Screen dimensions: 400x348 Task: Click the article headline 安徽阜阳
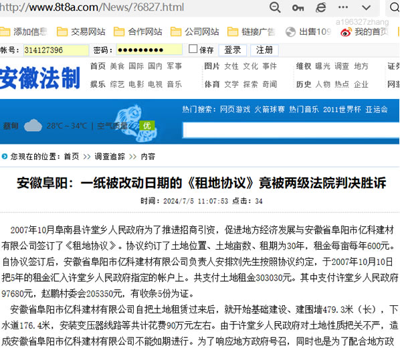coord(201,183)
